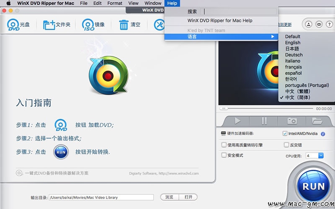The image size is (335, 209).
Task: Toggle Intel/AMD/Nvidia hardware encoder checkbox
Action: click(x=285, y=133)
